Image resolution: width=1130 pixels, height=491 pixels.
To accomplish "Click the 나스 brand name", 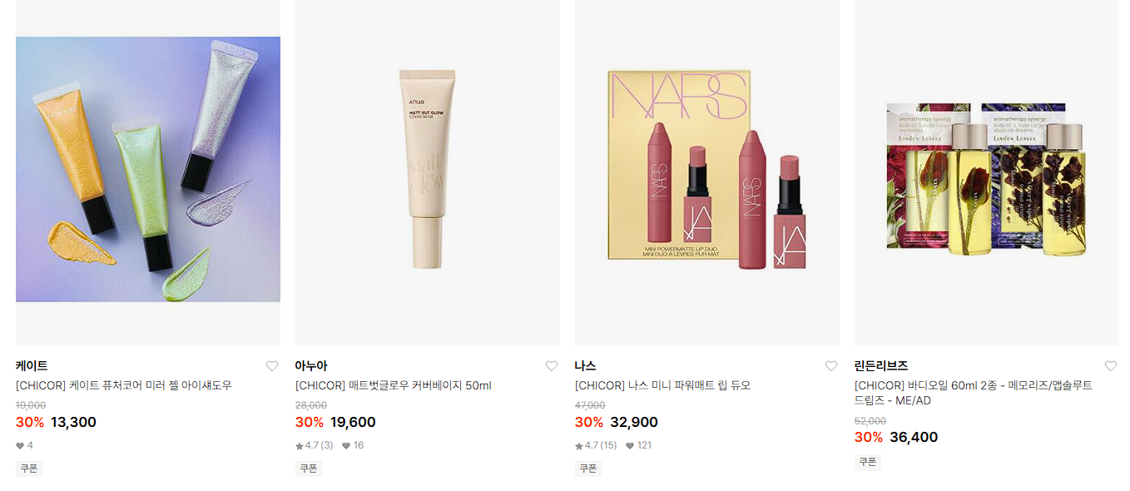I will pyautogui.click(x=586, y=366).
